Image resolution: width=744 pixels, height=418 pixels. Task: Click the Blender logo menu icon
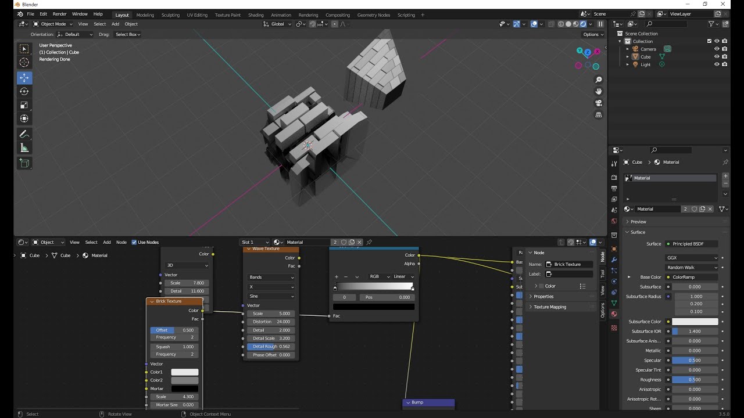click(20, 14)
